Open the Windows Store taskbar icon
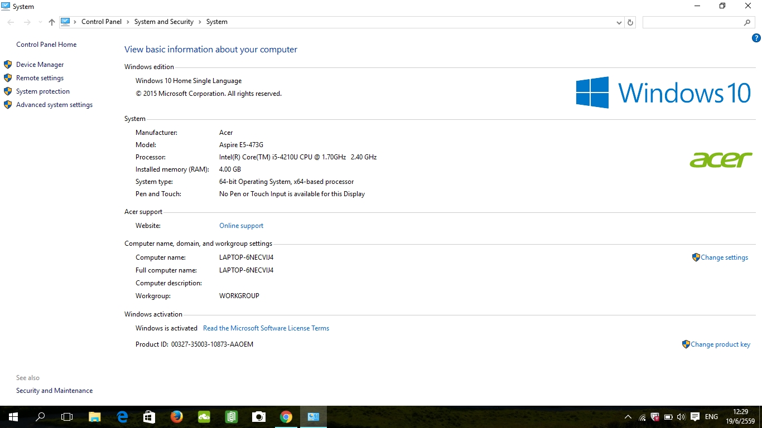 point(149,417)
